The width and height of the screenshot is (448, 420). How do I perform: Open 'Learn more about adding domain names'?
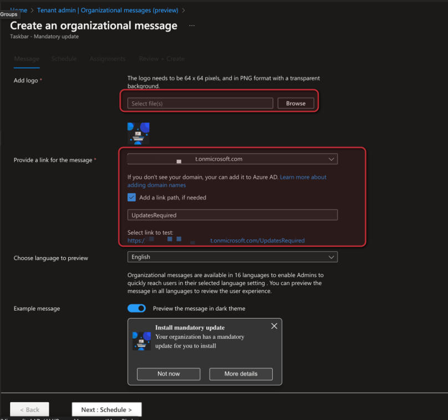coord(303,177)
